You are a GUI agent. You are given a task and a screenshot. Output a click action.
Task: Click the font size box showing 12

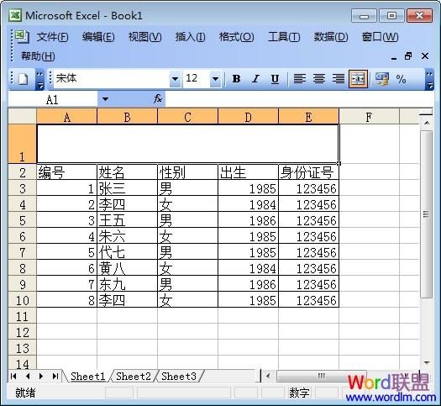(196, 79)
